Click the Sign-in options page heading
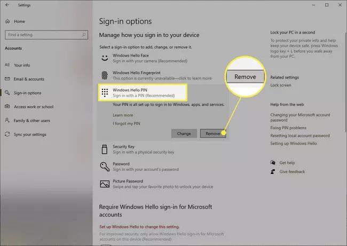 125,21
